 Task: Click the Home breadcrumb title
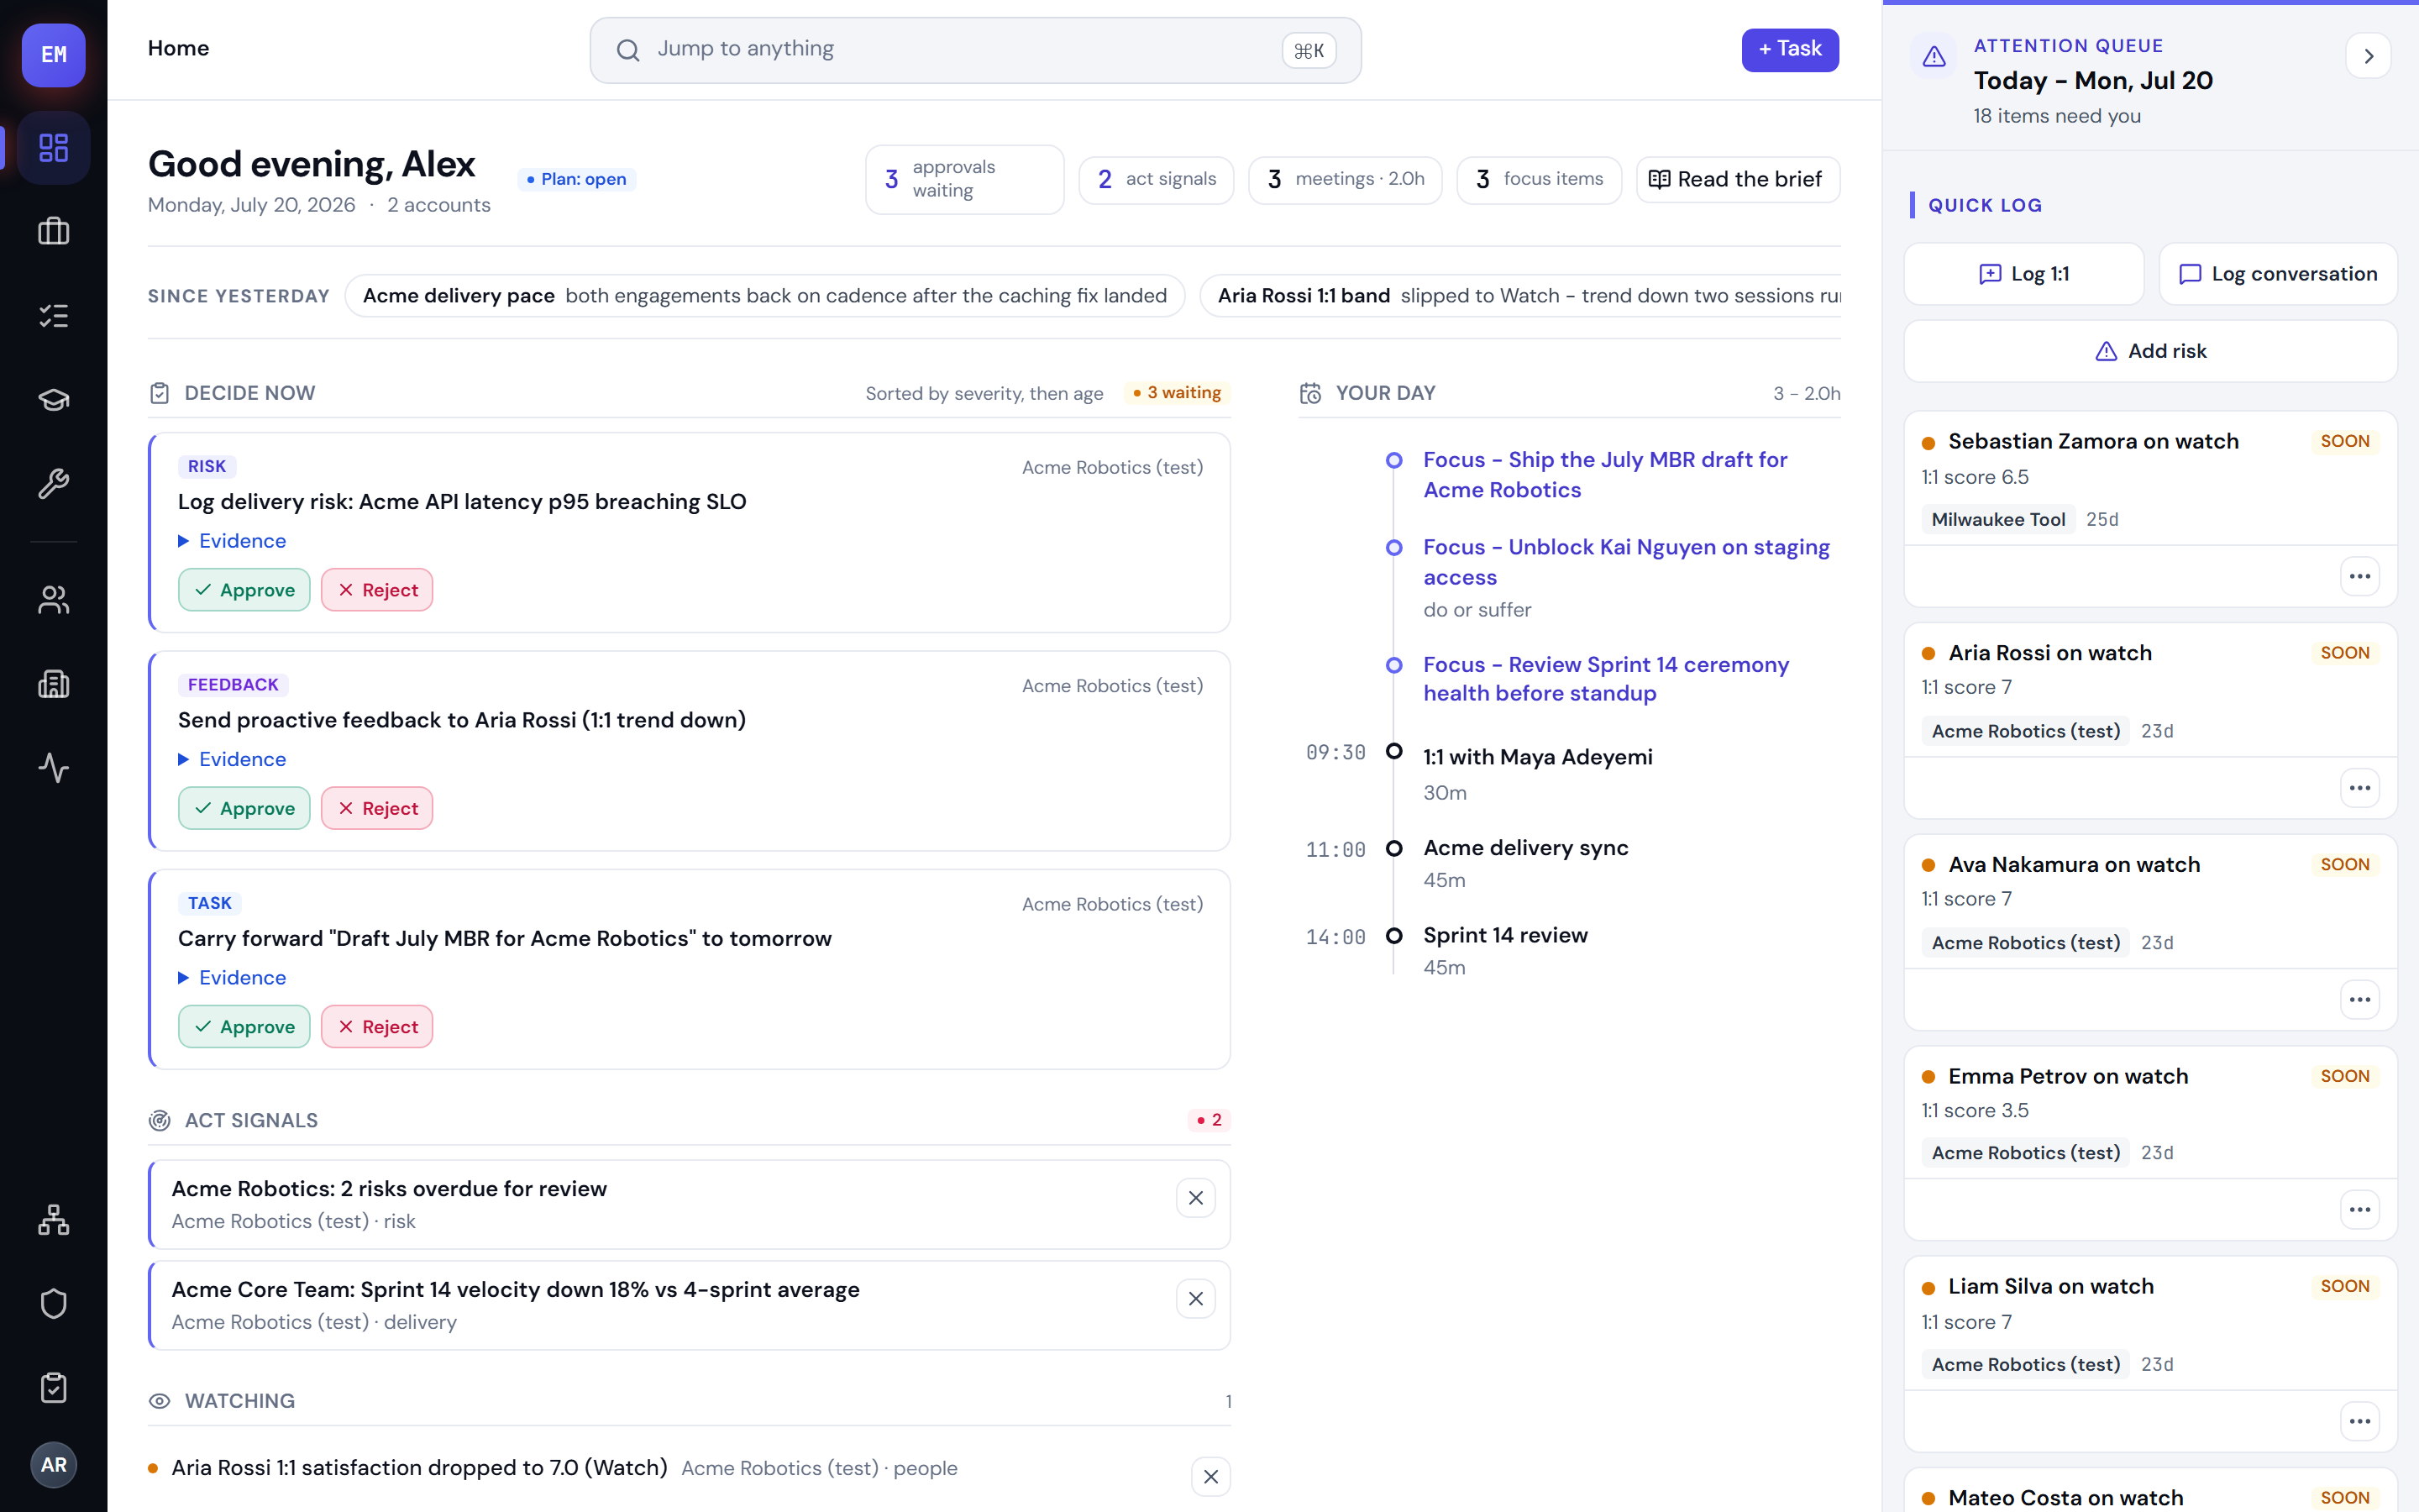click(x=179, y=48)
